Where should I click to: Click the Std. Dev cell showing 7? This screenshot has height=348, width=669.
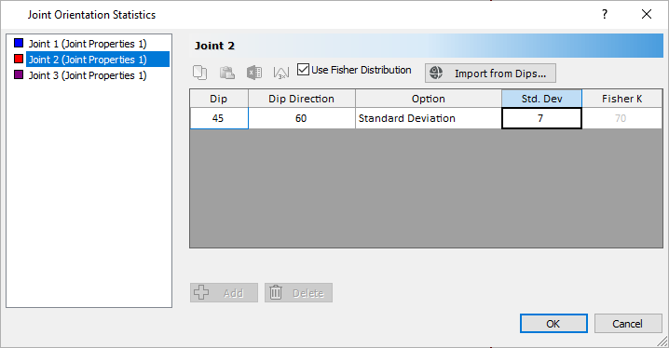point(542,118)
